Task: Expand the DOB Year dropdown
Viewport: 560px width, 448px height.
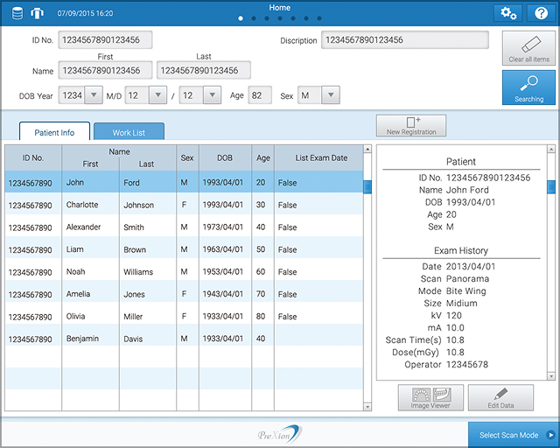Action: [94, 95]
